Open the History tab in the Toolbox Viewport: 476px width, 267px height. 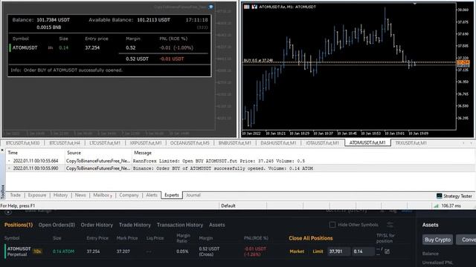click(60, 195)
